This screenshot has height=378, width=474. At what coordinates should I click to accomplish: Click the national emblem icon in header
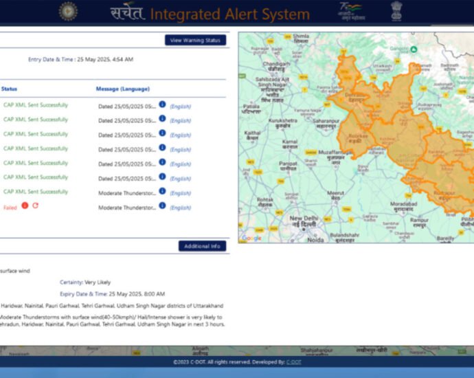click(396, 11)
